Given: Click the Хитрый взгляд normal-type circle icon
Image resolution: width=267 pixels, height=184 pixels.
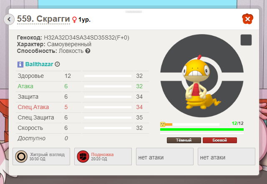Looking at the screenshot, I should [x=21, y=157].
